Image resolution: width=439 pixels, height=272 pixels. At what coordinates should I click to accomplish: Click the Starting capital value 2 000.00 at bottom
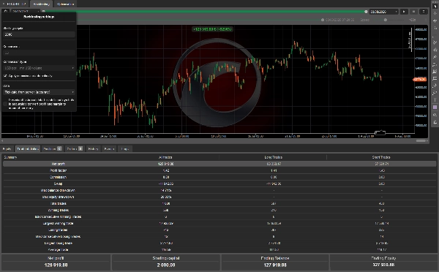[166, 265]
